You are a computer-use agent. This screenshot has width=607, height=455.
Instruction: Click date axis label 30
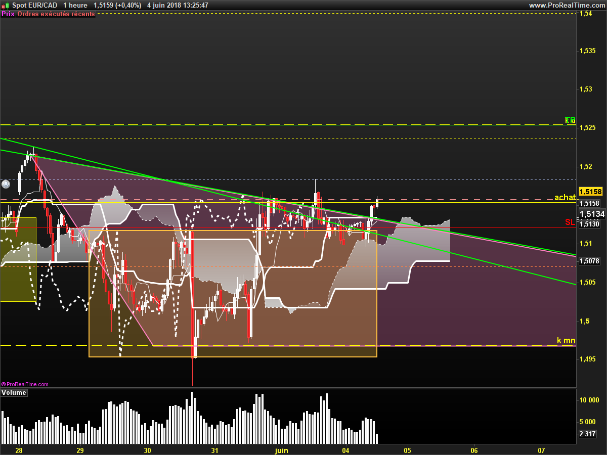coord(147,450)
